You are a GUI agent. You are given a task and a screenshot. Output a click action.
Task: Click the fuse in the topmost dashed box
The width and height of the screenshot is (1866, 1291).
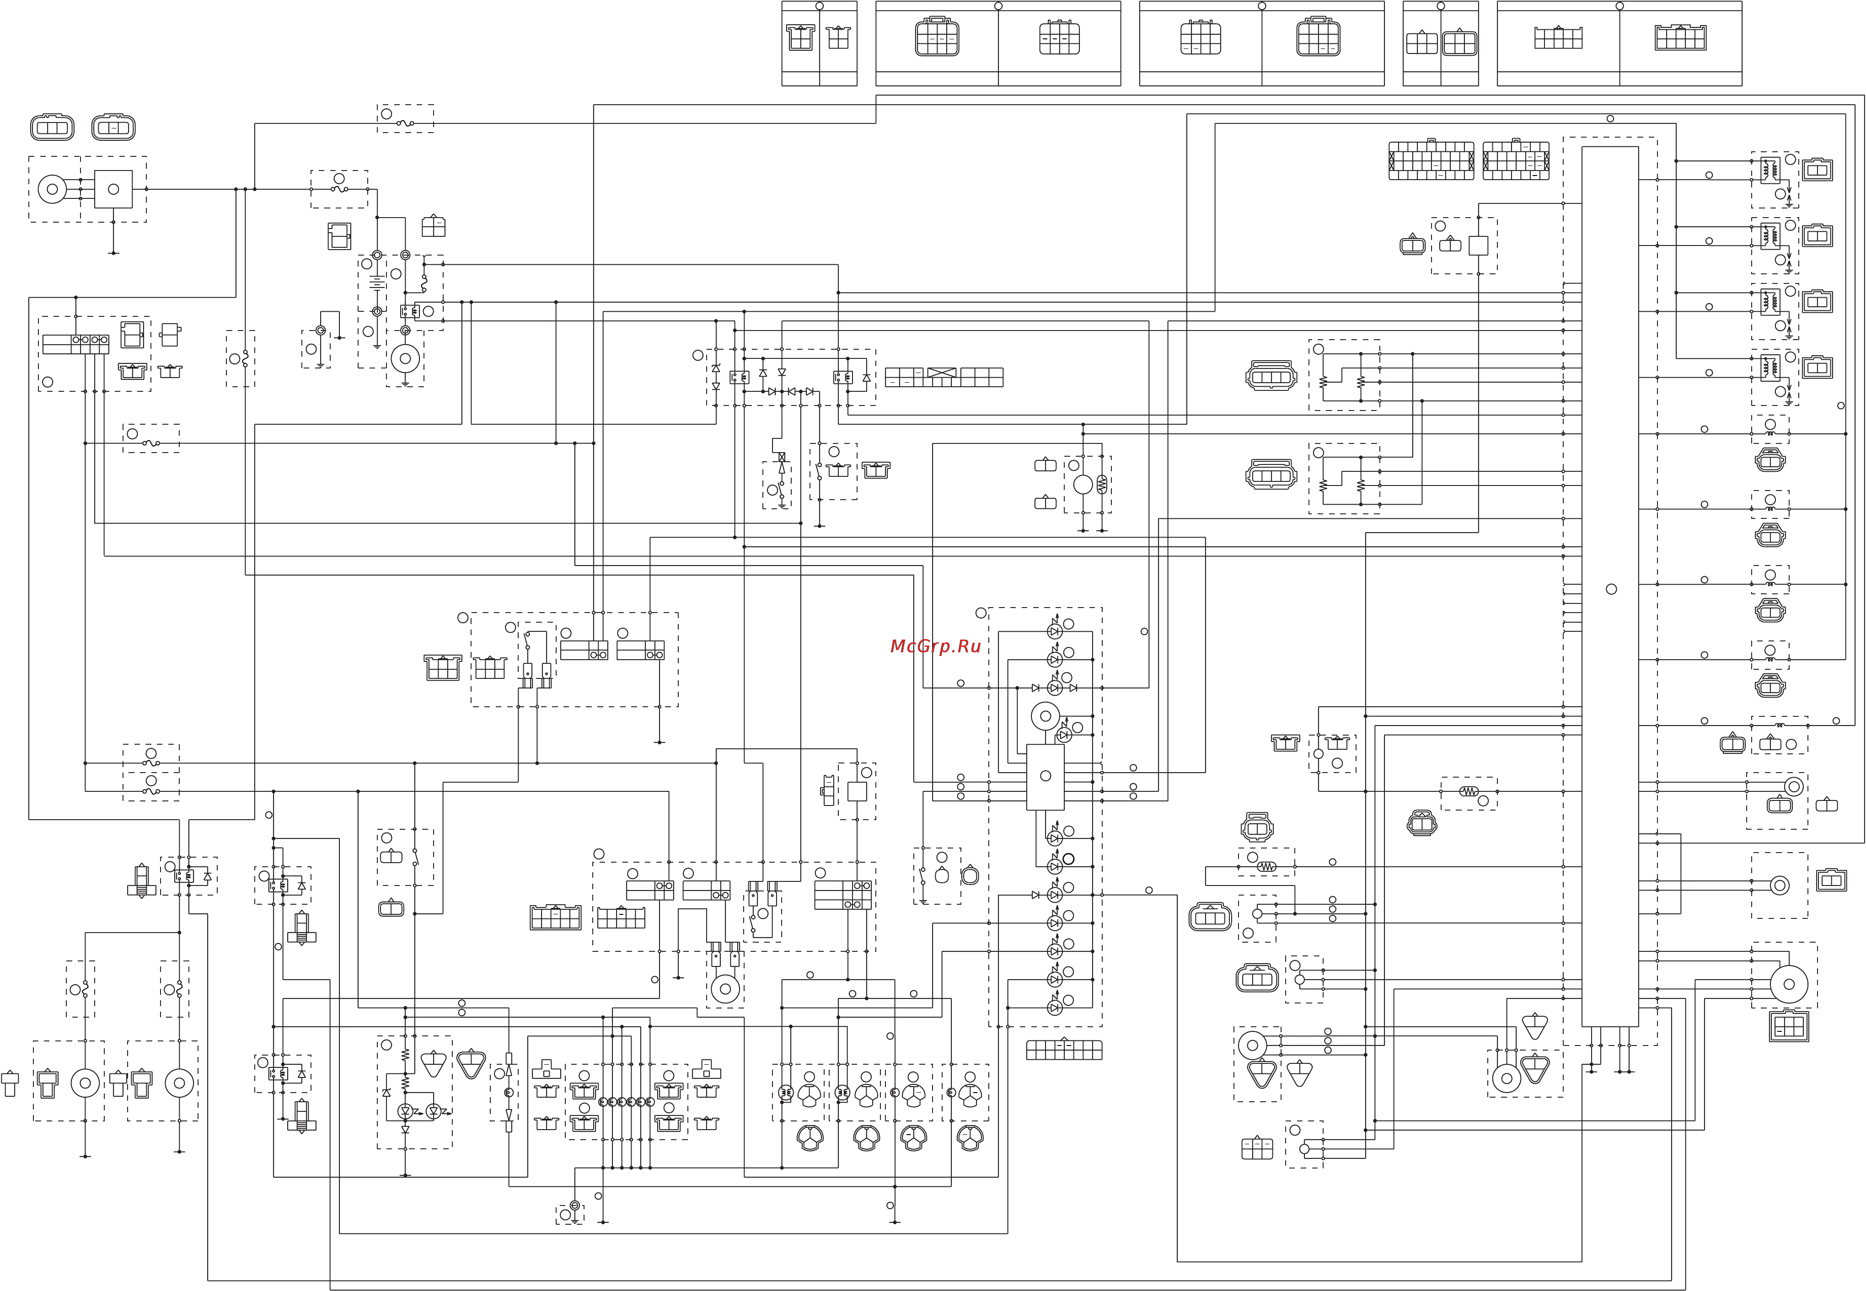tap(405, 123)
